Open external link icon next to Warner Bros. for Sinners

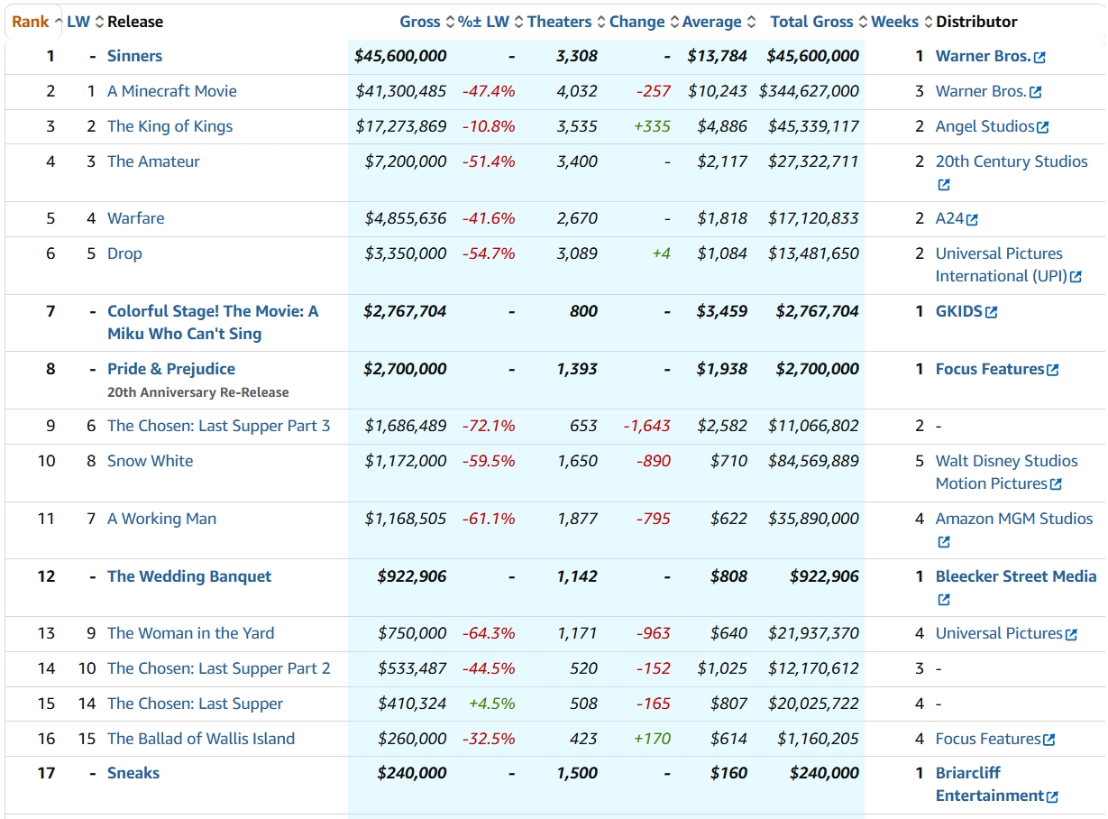coord(1039,58)
